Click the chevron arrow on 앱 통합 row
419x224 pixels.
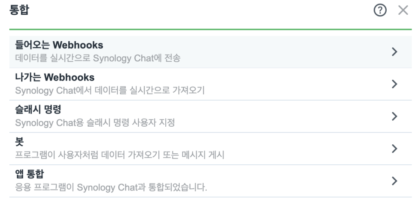pyautogui.click(x=394, y=181)
